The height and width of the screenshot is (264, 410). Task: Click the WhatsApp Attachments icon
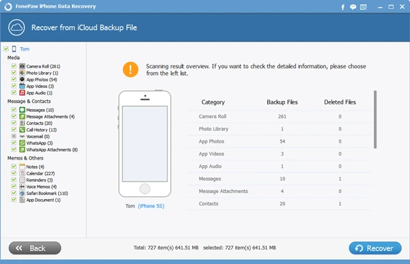click(x=23, y=149)
